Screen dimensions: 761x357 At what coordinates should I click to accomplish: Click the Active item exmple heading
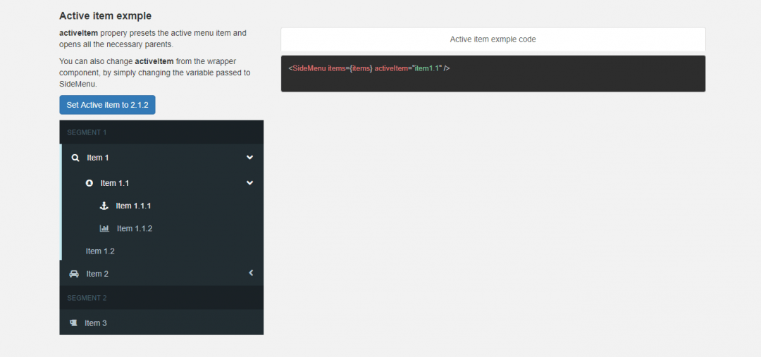pos(105,16)
